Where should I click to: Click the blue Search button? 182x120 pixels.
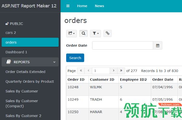point(75,58)
